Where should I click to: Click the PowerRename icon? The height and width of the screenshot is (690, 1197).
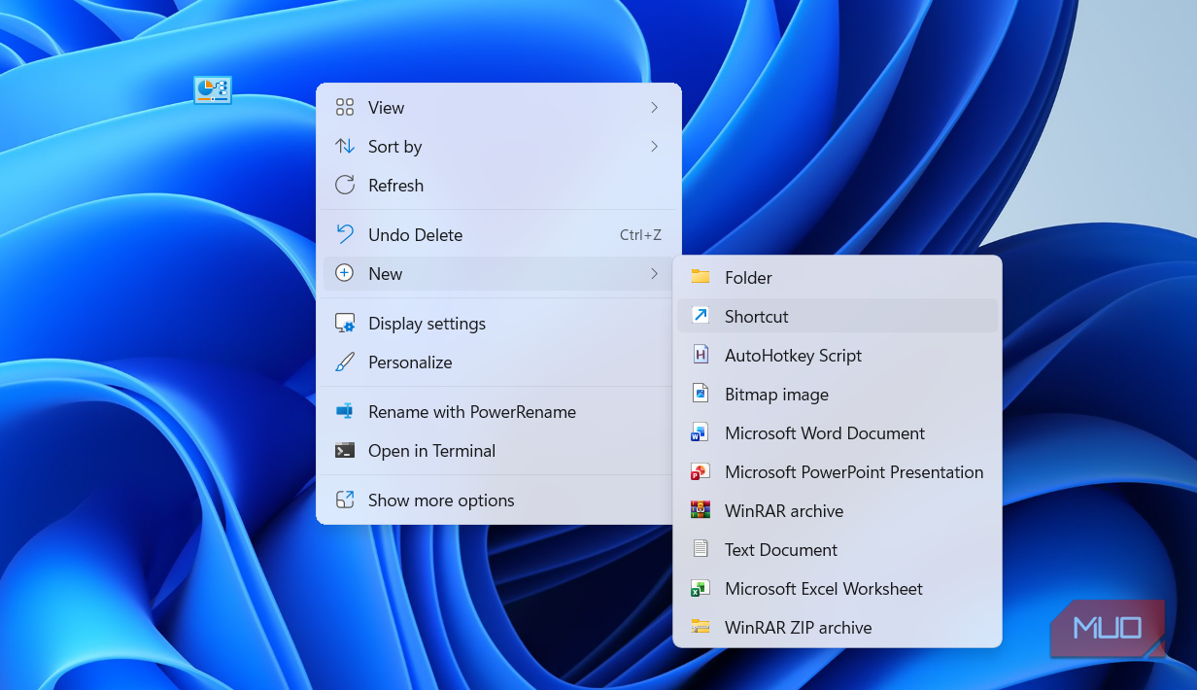[x=345, y=411]
